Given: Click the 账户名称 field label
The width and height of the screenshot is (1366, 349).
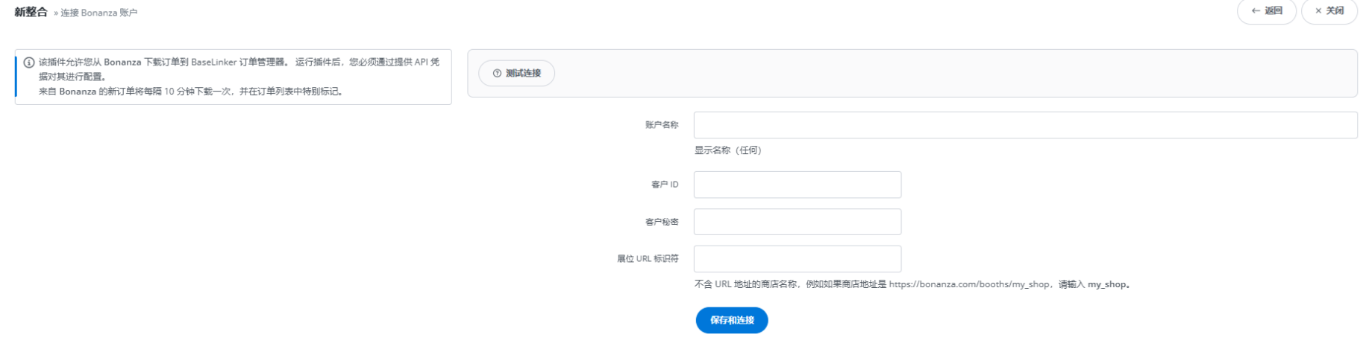Looking at the screenshot, I should pyautogui.click(x=662, y=125).
